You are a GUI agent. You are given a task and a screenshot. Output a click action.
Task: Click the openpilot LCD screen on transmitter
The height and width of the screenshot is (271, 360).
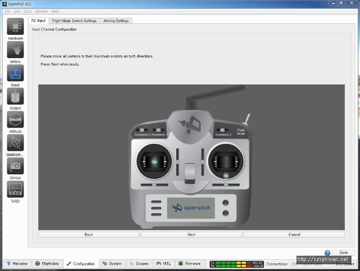point(191,208)
